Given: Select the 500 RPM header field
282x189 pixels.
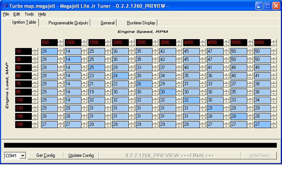Looking at the screenshot, I should tap(49, 42).
